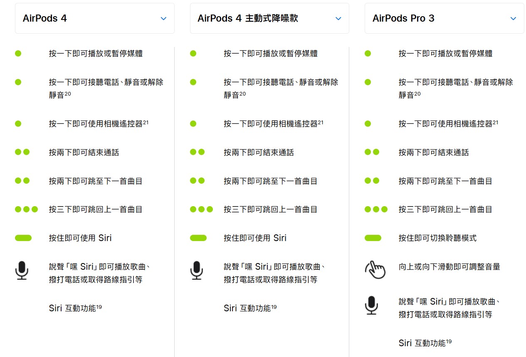The width and height of the screenshot is (526, 357).
Task: Click the press-and-hold pill beside 切換聆聽模式
Action: click(373, 238)
